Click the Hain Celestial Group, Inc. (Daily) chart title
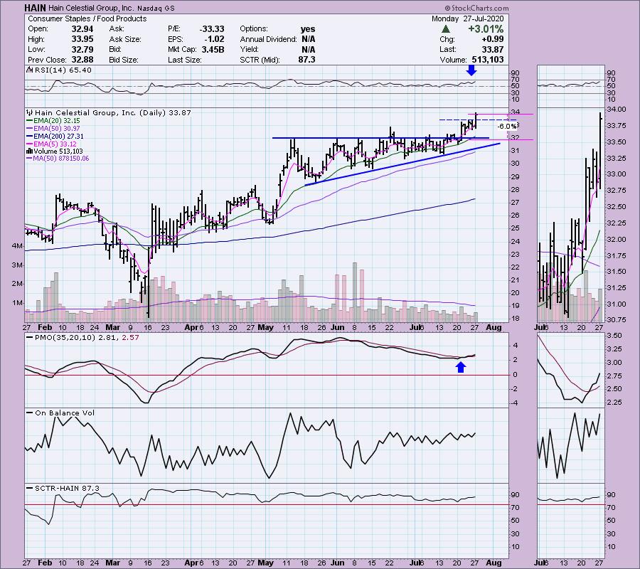This screenshot has height=569, width=640. point(113,112)
